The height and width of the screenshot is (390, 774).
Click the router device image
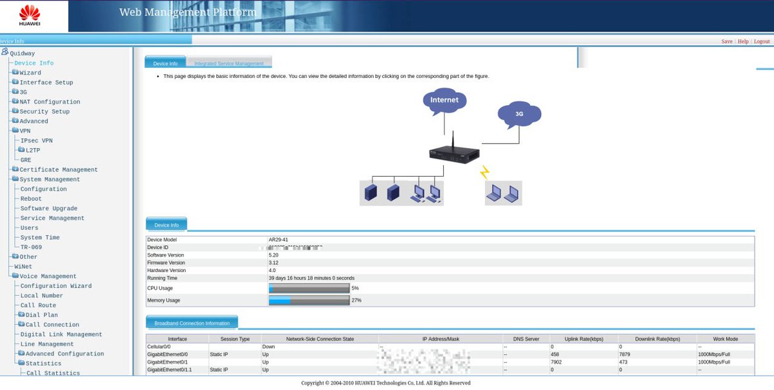click(x=454, y=149)
